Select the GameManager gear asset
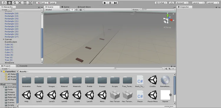The width and height of the screenshot is (221, 108). pyautogui.click(x=165, y=81)
